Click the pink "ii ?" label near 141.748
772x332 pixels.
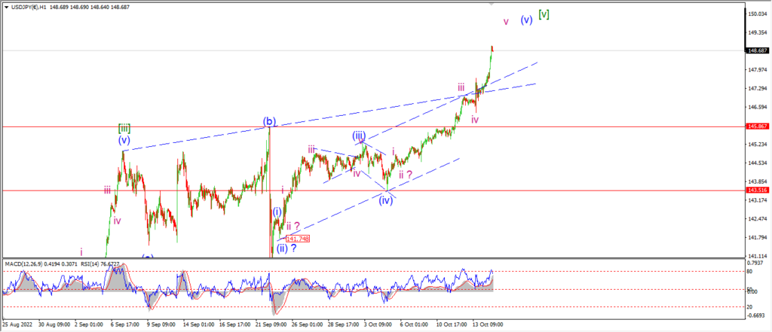293,225
